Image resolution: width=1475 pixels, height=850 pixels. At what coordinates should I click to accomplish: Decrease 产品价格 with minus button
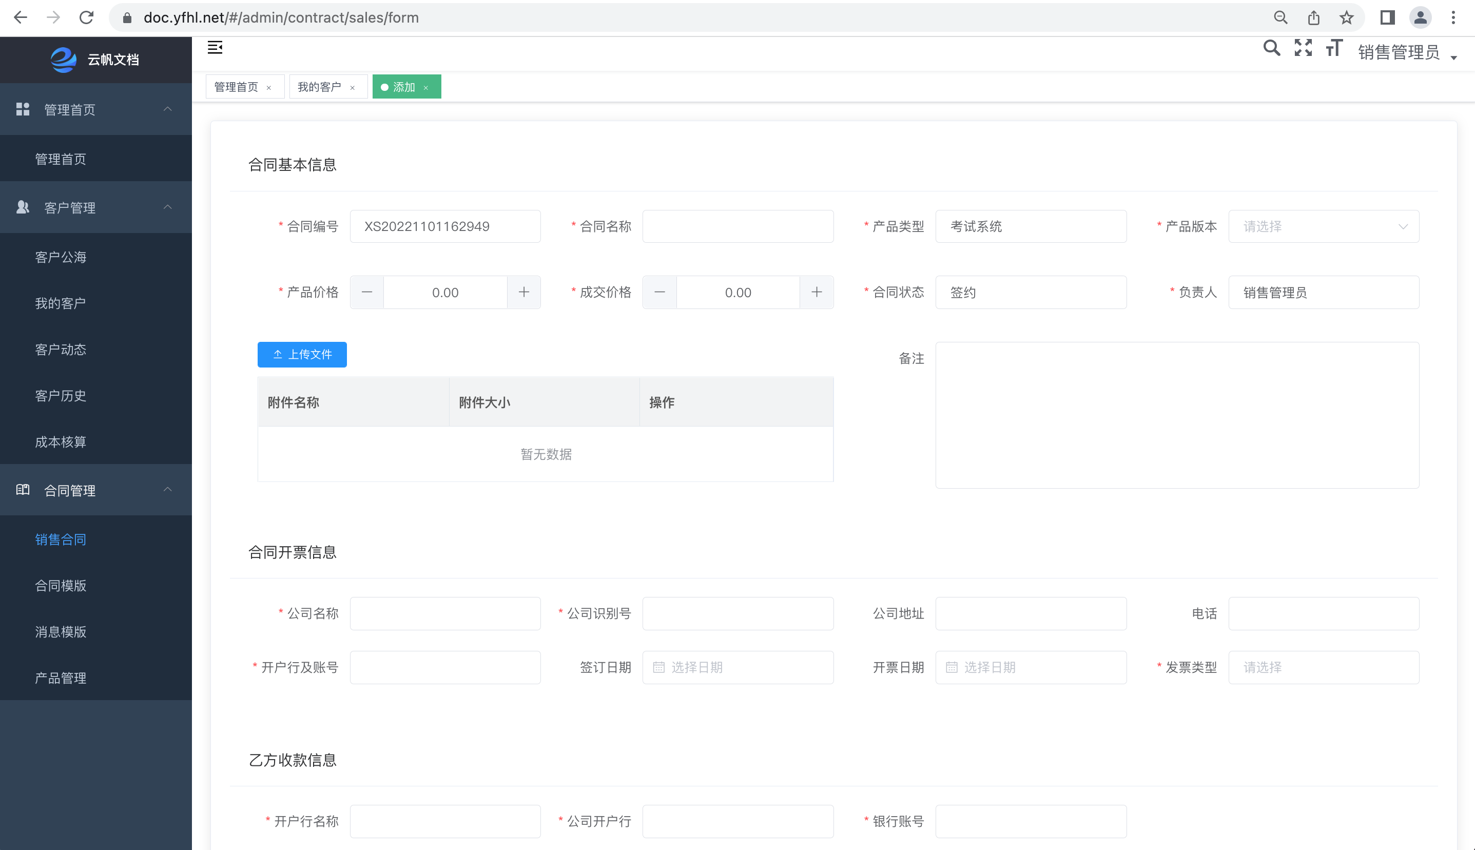[x=367, y=292]
